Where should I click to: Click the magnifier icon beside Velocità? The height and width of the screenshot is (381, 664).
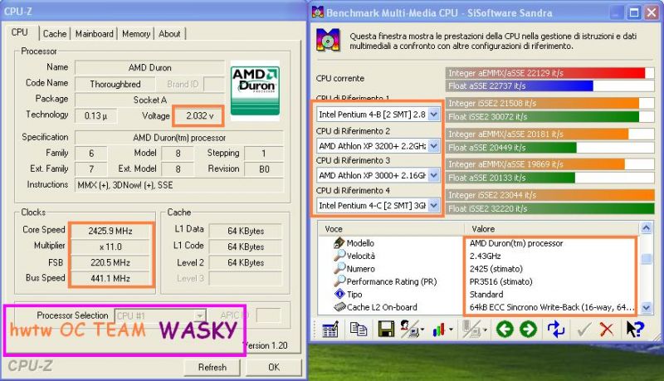coord(339,256)
